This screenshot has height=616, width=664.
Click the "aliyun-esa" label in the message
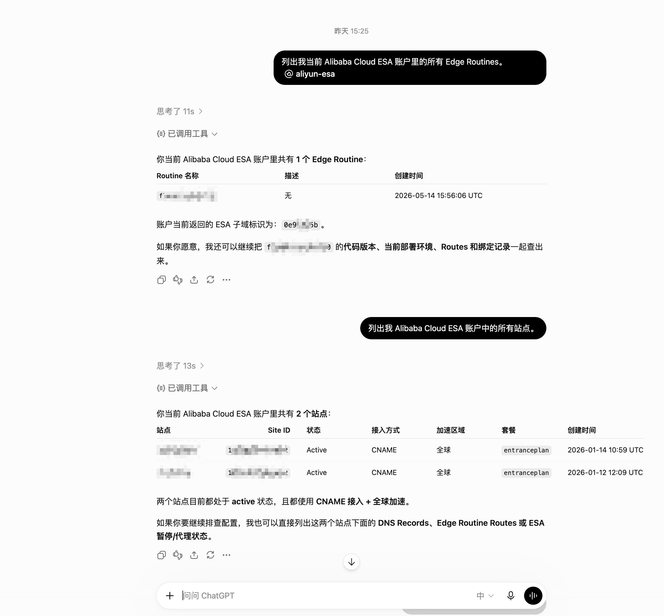point(315,74)
